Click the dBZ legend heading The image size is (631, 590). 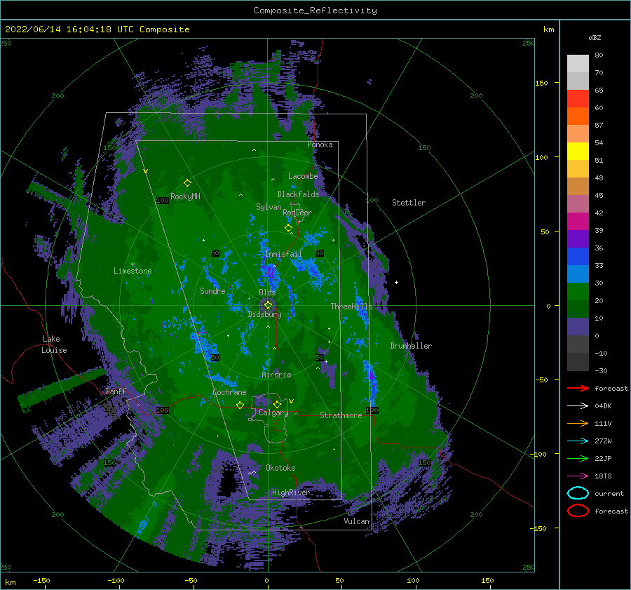click(x=595, y=37)
